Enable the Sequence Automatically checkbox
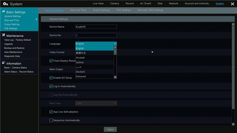This screenshot has width=237, height=133. click(x=51, y=120)
